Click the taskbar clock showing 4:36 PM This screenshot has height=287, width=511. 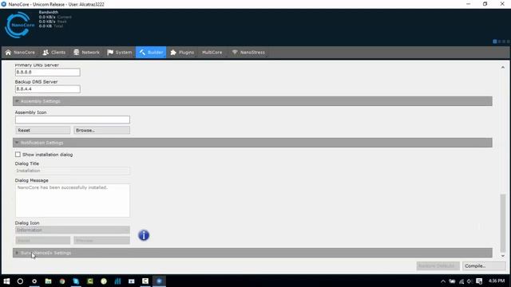[x=497, y=281]
